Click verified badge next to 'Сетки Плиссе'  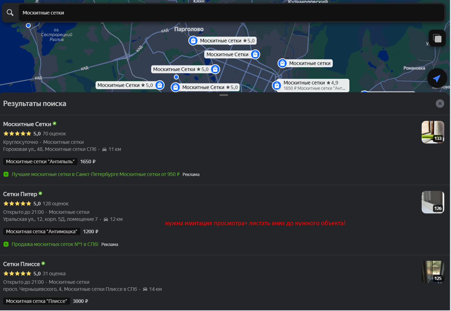point(43,264)
